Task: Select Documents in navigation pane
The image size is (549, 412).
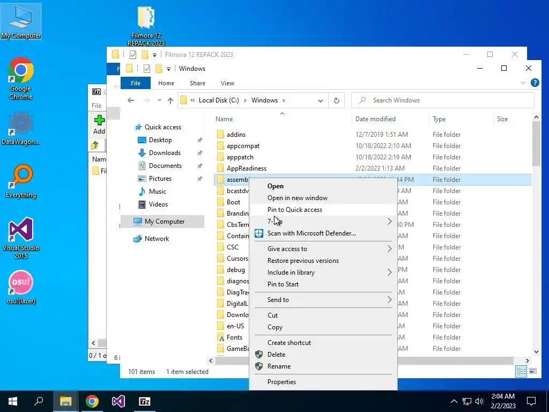Action: pyautogui.click(x=165, y=166)
